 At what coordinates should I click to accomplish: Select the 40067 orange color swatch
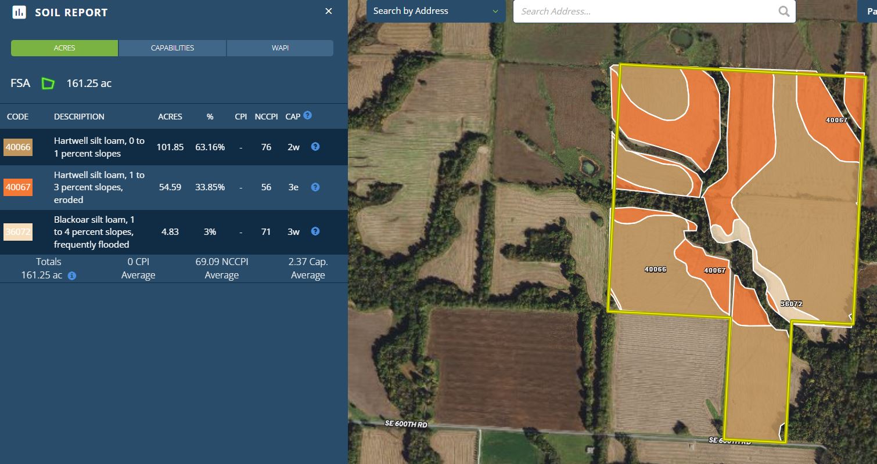click(18, 187)
